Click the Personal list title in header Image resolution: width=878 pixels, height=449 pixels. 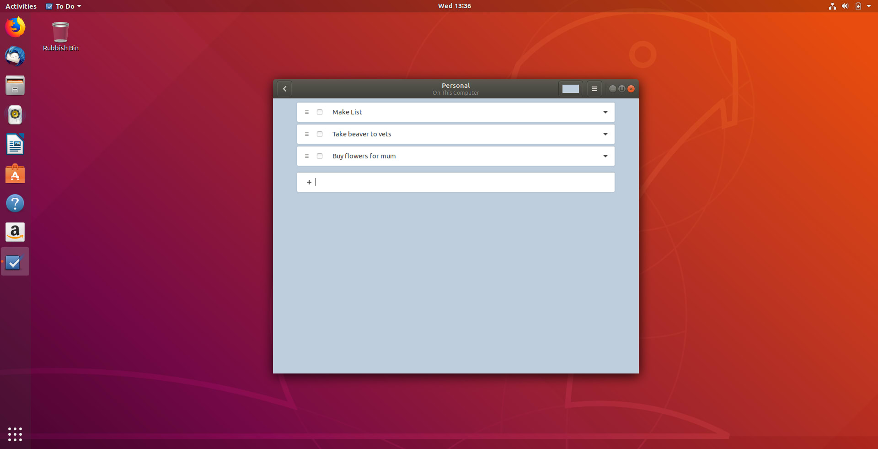coord(455,86)
